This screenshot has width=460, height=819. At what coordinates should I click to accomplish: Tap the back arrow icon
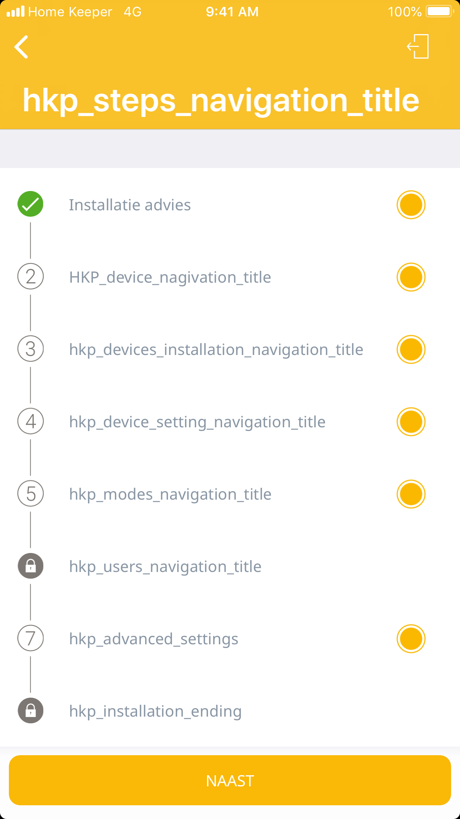21,47
